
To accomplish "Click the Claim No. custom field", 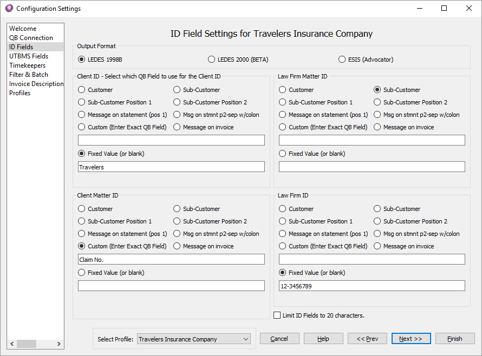I will [171, 259].
